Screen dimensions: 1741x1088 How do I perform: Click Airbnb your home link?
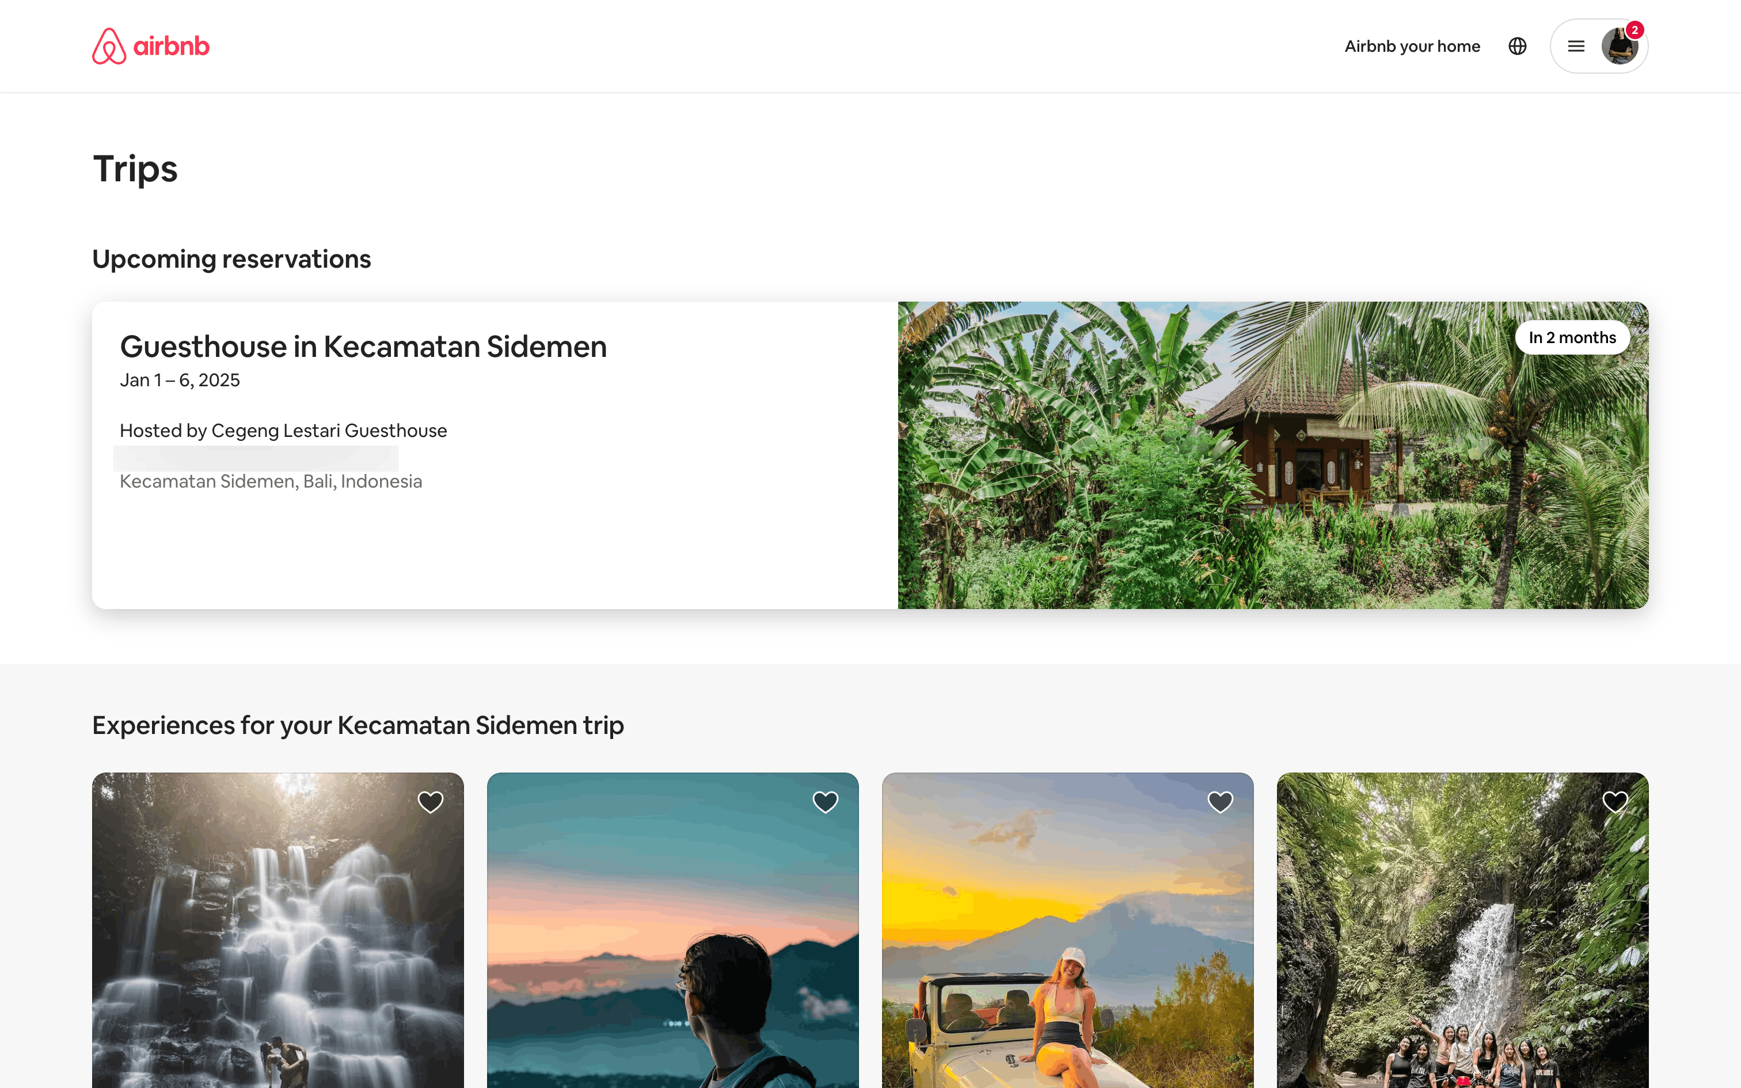click(1412, 46)
